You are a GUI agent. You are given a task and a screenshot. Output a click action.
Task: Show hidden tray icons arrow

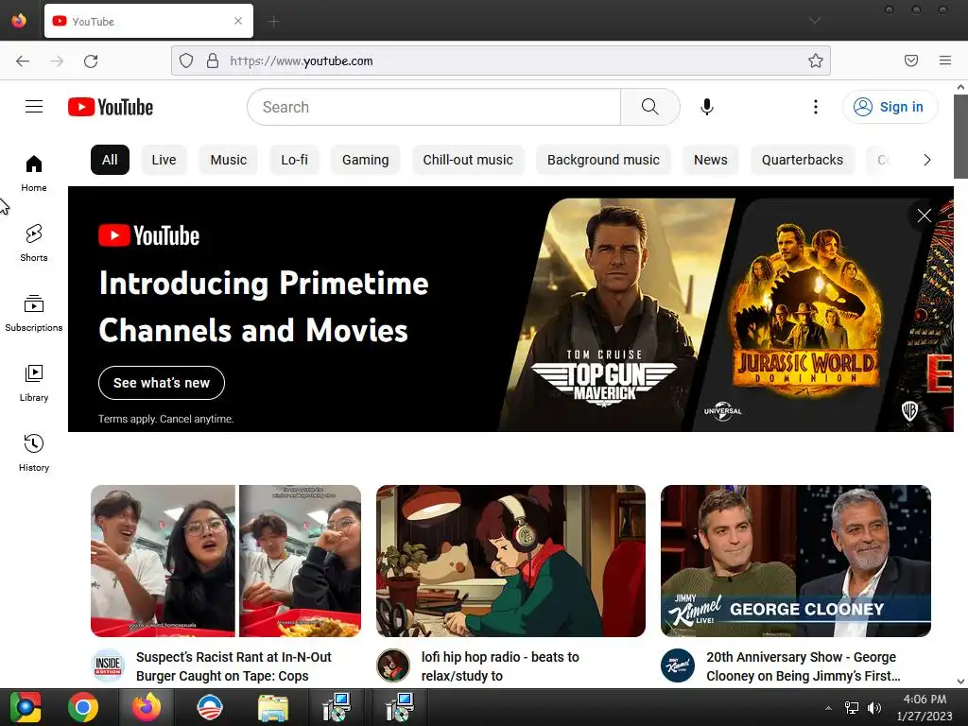coord(828,707)
